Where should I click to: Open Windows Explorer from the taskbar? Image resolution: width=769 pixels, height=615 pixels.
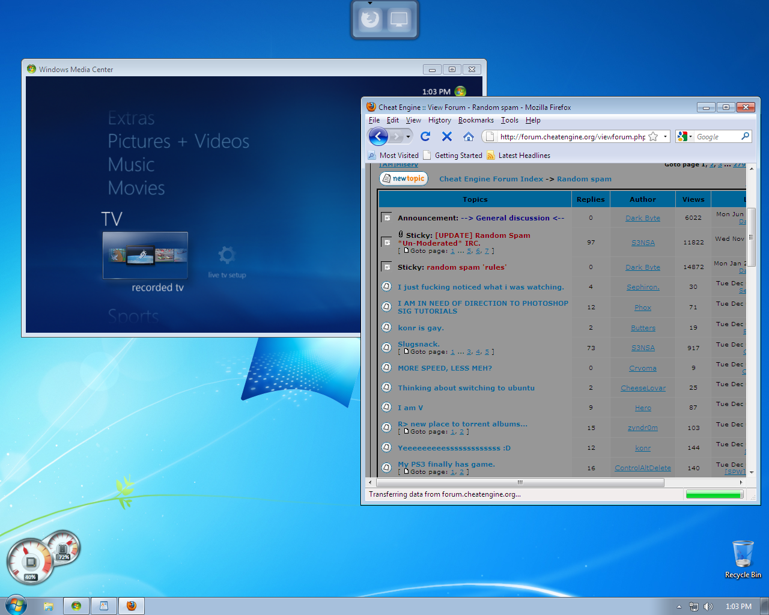[49, 606]
